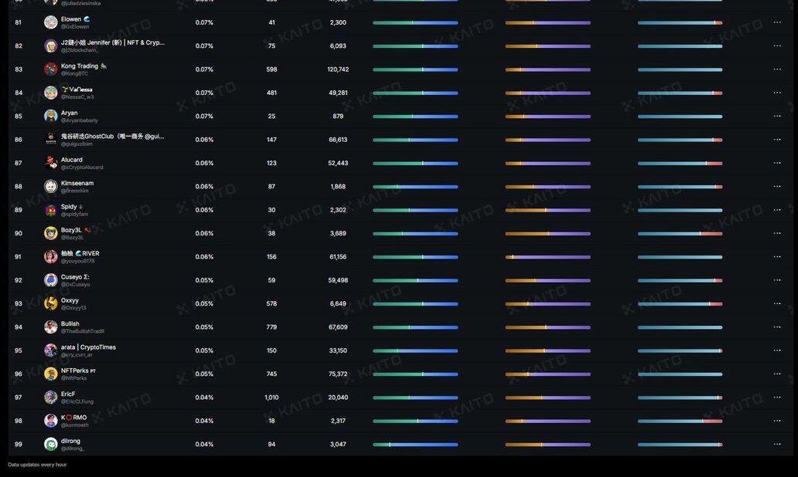
Task: Click Oxxyy's yellow avatar icon
Action: [51, 303]
